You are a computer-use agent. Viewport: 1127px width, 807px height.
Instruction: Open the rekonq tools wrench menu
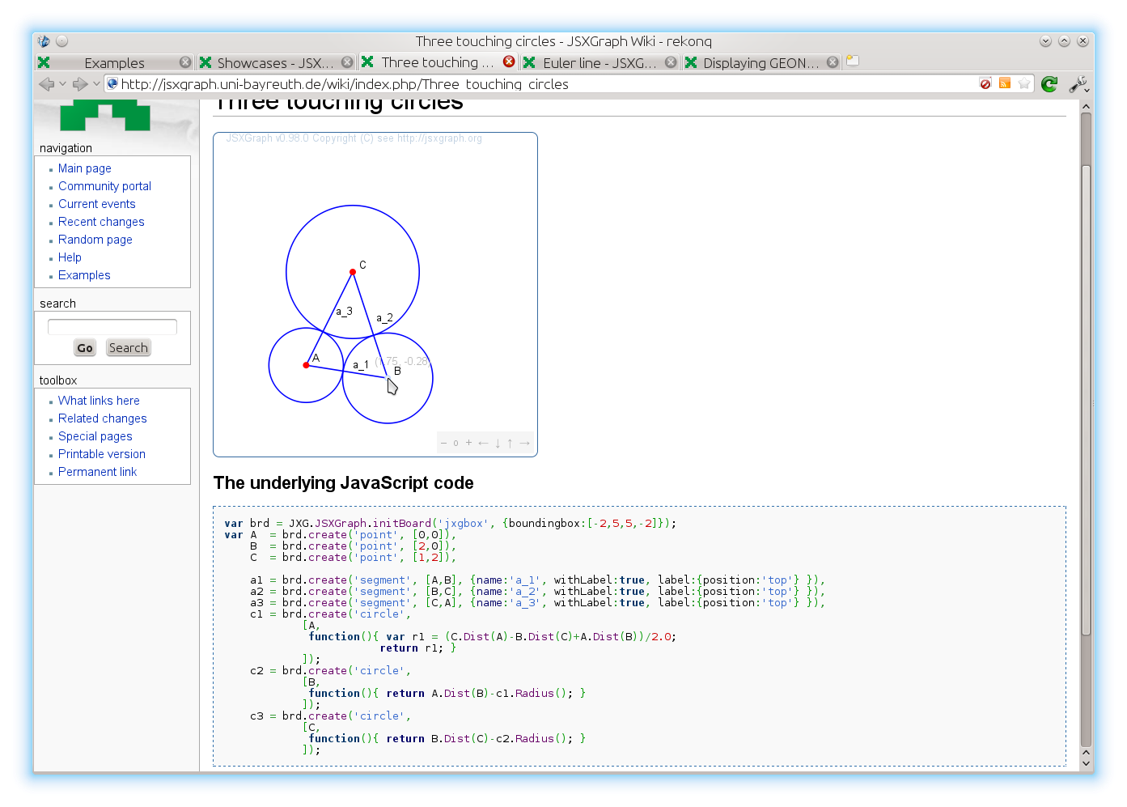click(1078, 83)
